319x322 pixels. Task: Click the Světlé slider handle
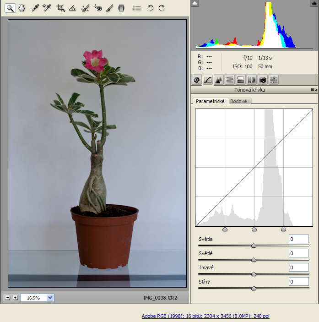pos(254,260)
